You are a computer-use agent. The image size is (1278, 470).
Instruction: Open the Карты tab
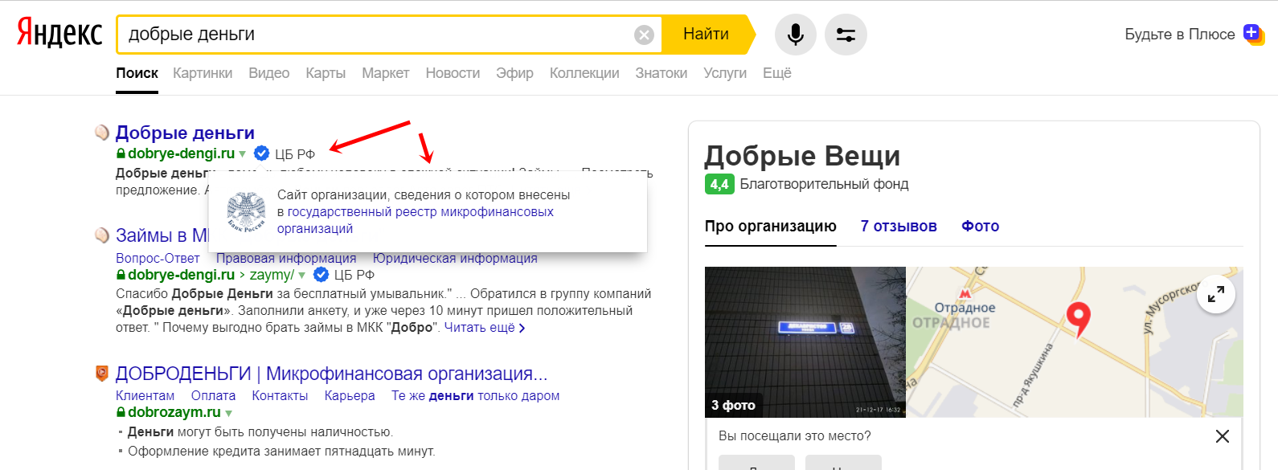(x=326, y=73)
